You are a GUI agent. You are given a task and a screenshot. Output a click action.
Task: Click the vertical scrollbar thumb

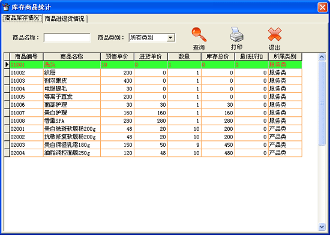coord(322,103)
